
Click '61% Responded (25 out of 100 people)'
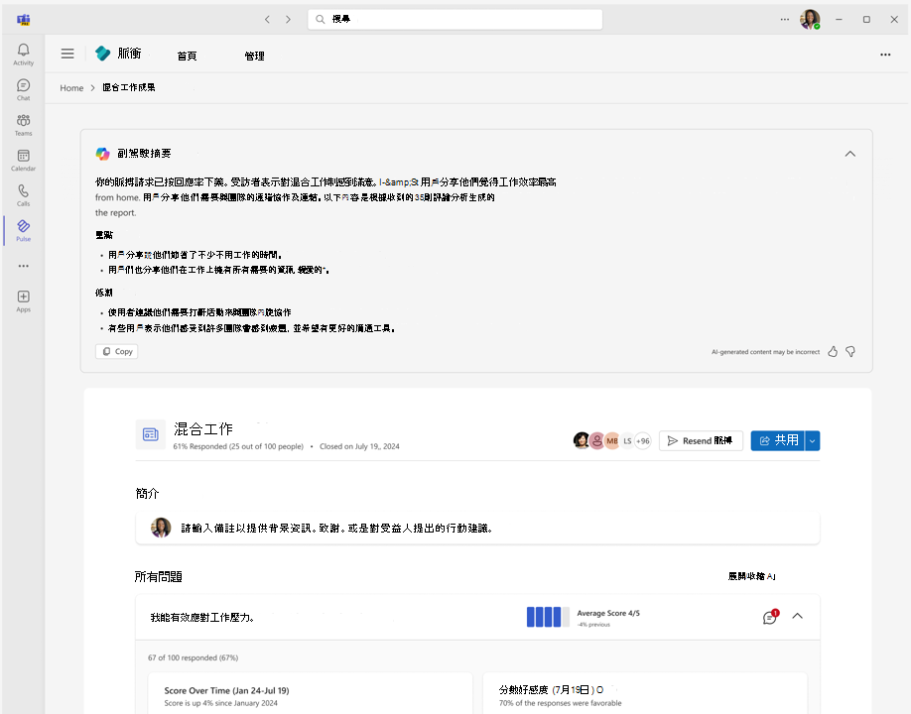pyautogui.click(x=238, y=446)
